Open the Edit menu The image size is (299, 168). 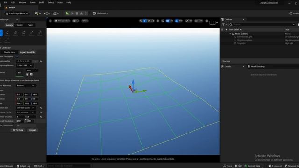pyautogui.click(x=13, y=3)
